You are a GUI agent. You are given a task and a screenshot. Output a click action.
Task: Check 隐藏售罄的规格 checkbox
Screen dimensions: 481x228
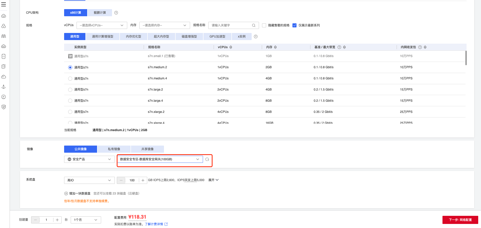[x=264, y=25]
